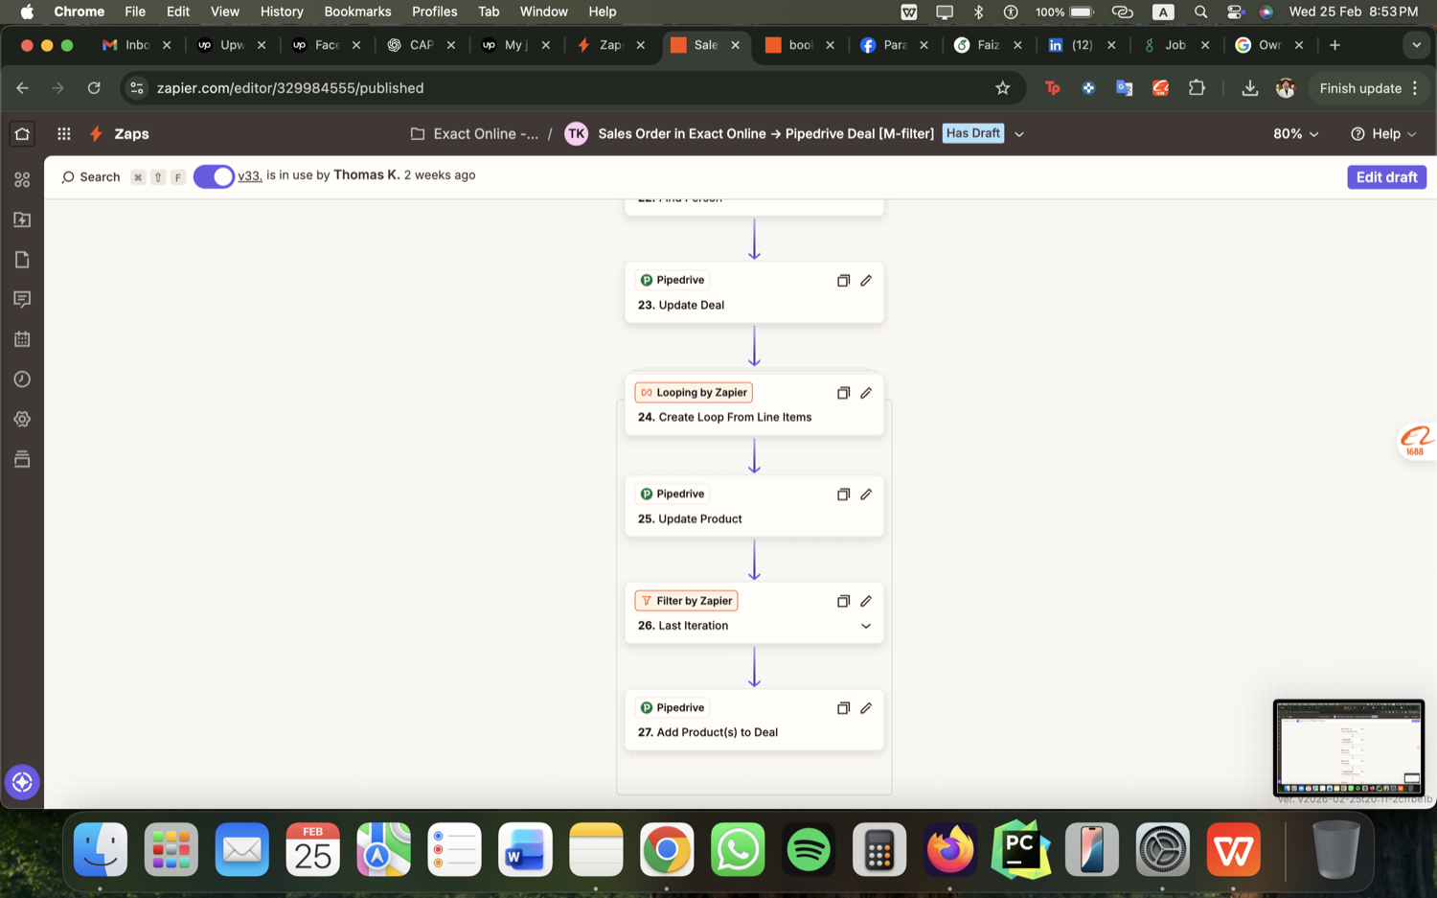
Task: Open Search in the Zap editor
Action: point(91,177)
